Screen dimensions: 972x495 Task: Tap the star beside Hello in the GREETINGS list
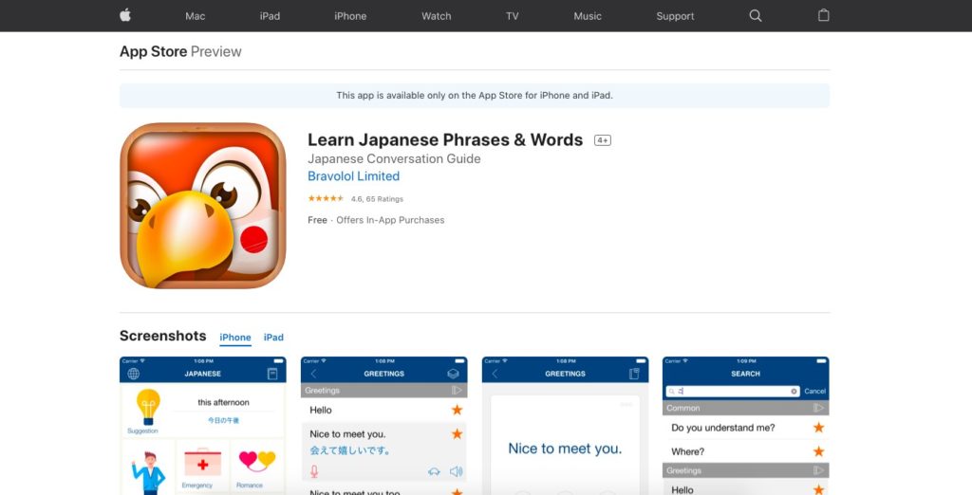point(457,410)
